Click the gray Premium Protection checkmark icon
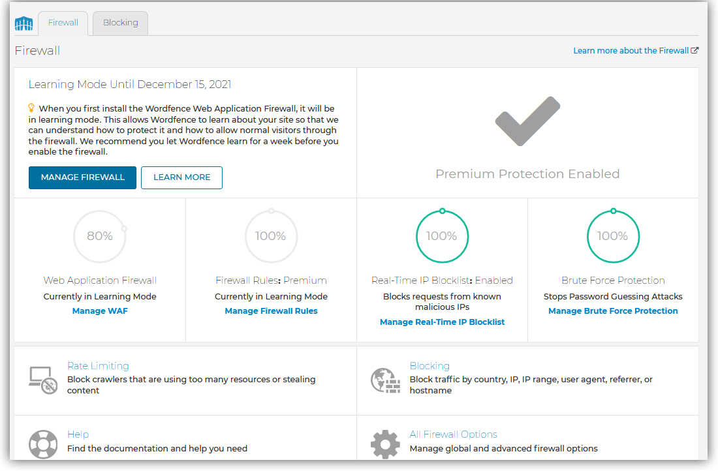Image resolution: width=718 pixels, height=471 pixels. click(x=527, y=121)
